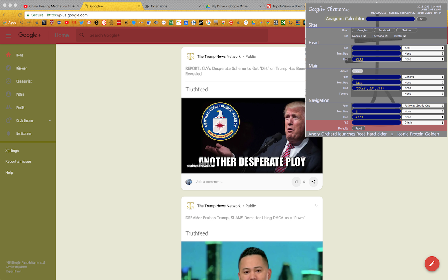
Task: Open the Head Font dropdown showing Arial
Action: pos(423,48)
